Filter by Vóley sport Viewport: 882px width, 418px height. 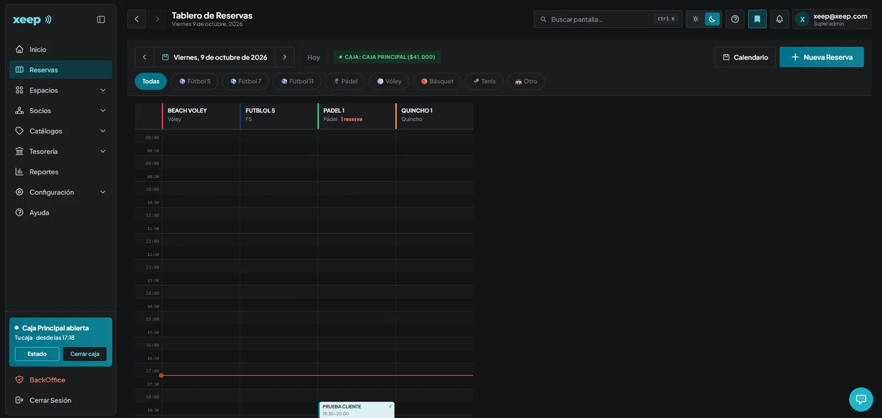(389, 81)
